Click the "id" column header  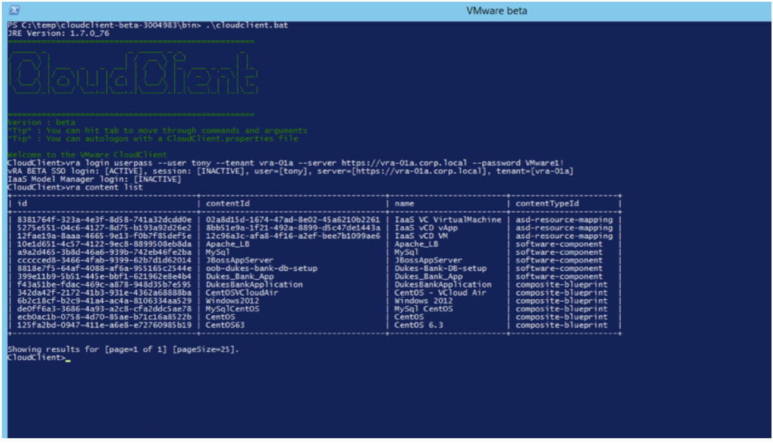[22, 204]
